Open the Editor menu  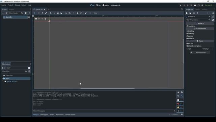coord(24,5)
